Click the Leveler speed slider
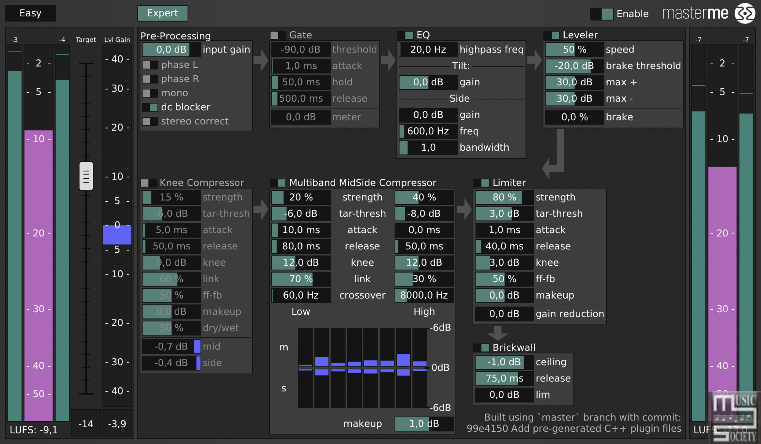Image resolution: width=761 pixels, height=444 pixels. [x=575, y=50]
